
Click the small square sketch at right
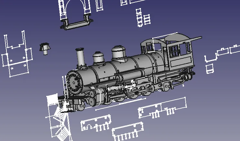209,68
